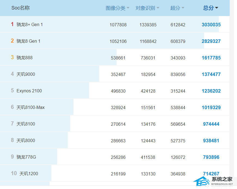Sort by 总分 column dropdown arrow
The height and width of the screenshot is (189, 237).
pos(216,8)
